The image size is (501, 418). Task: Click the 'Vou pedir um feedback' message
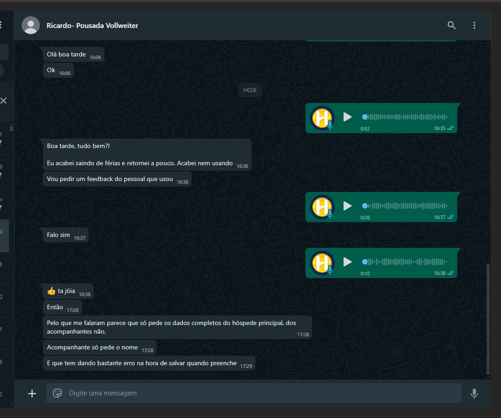(110, 179)
